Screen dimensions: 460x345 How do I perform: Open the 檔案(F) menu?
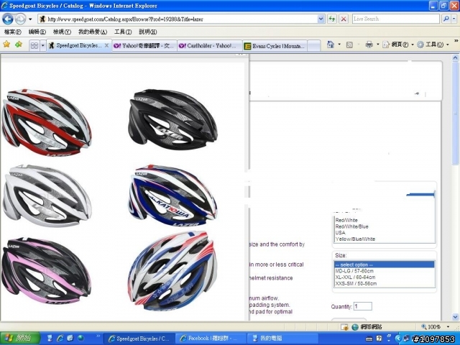(x=13, y=32)
